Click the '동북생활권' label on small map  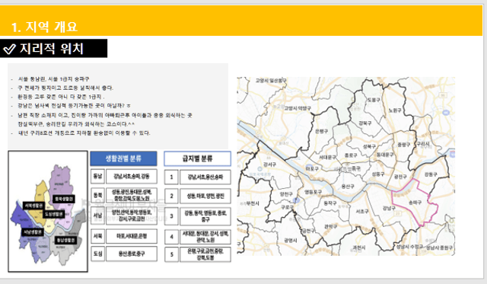64,199
